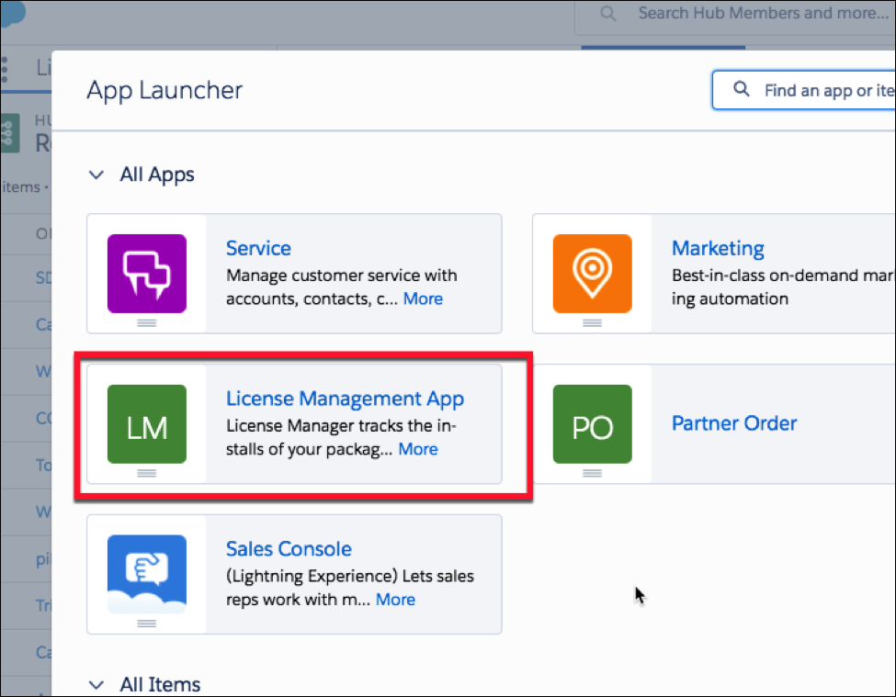Grab the drag handle under Marketing icon
The image size is (896, 697).
[x=592, y=323]
